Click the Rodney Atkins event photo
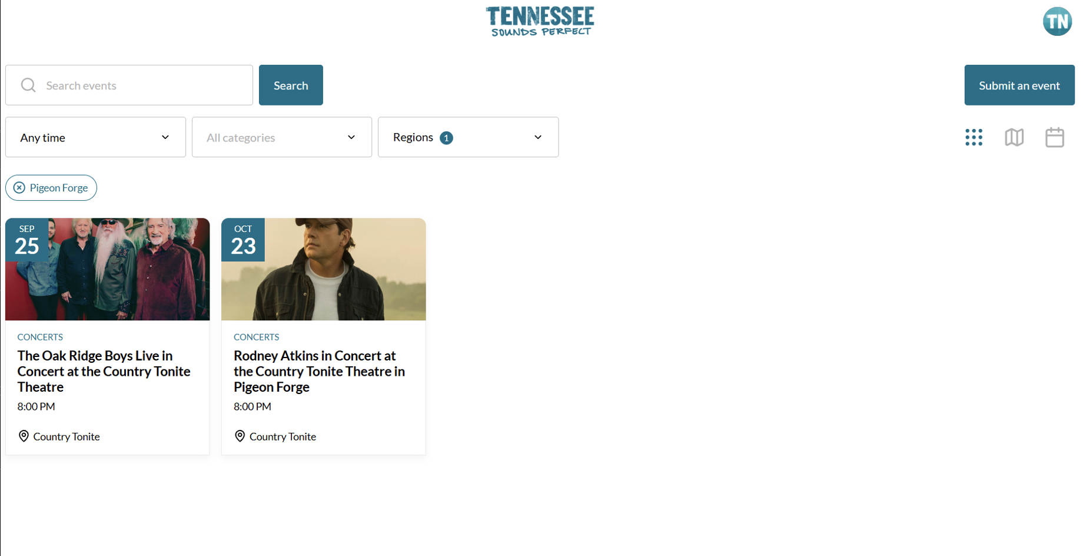The image size is (1083, 556). click(324, 269)
